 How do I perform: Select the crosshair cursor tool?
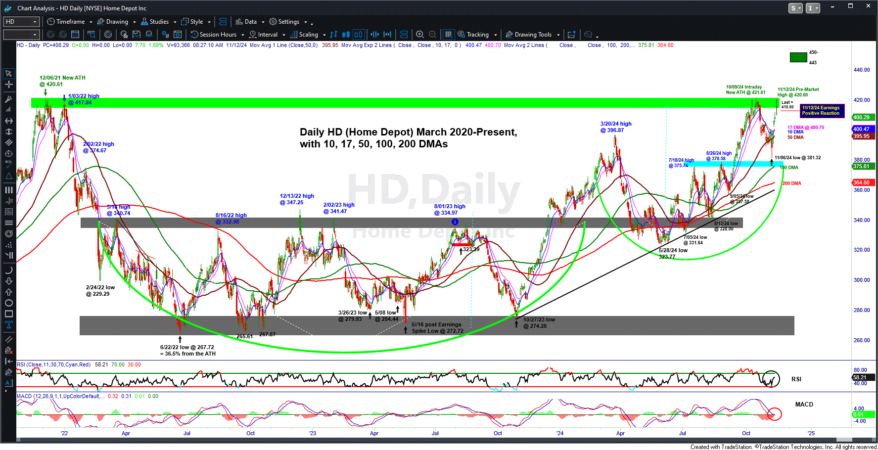tap(8, 85)
